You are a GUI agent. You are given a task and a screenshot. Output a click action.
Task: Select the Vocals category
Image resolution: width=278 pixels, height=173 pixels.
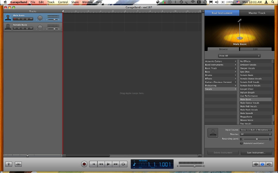220,89
